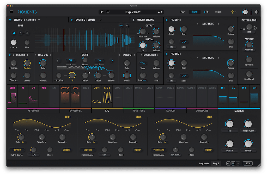Toggle the Cluster power button
The image size is (267, 175).
pyautogui.click(x=10, y=55)
